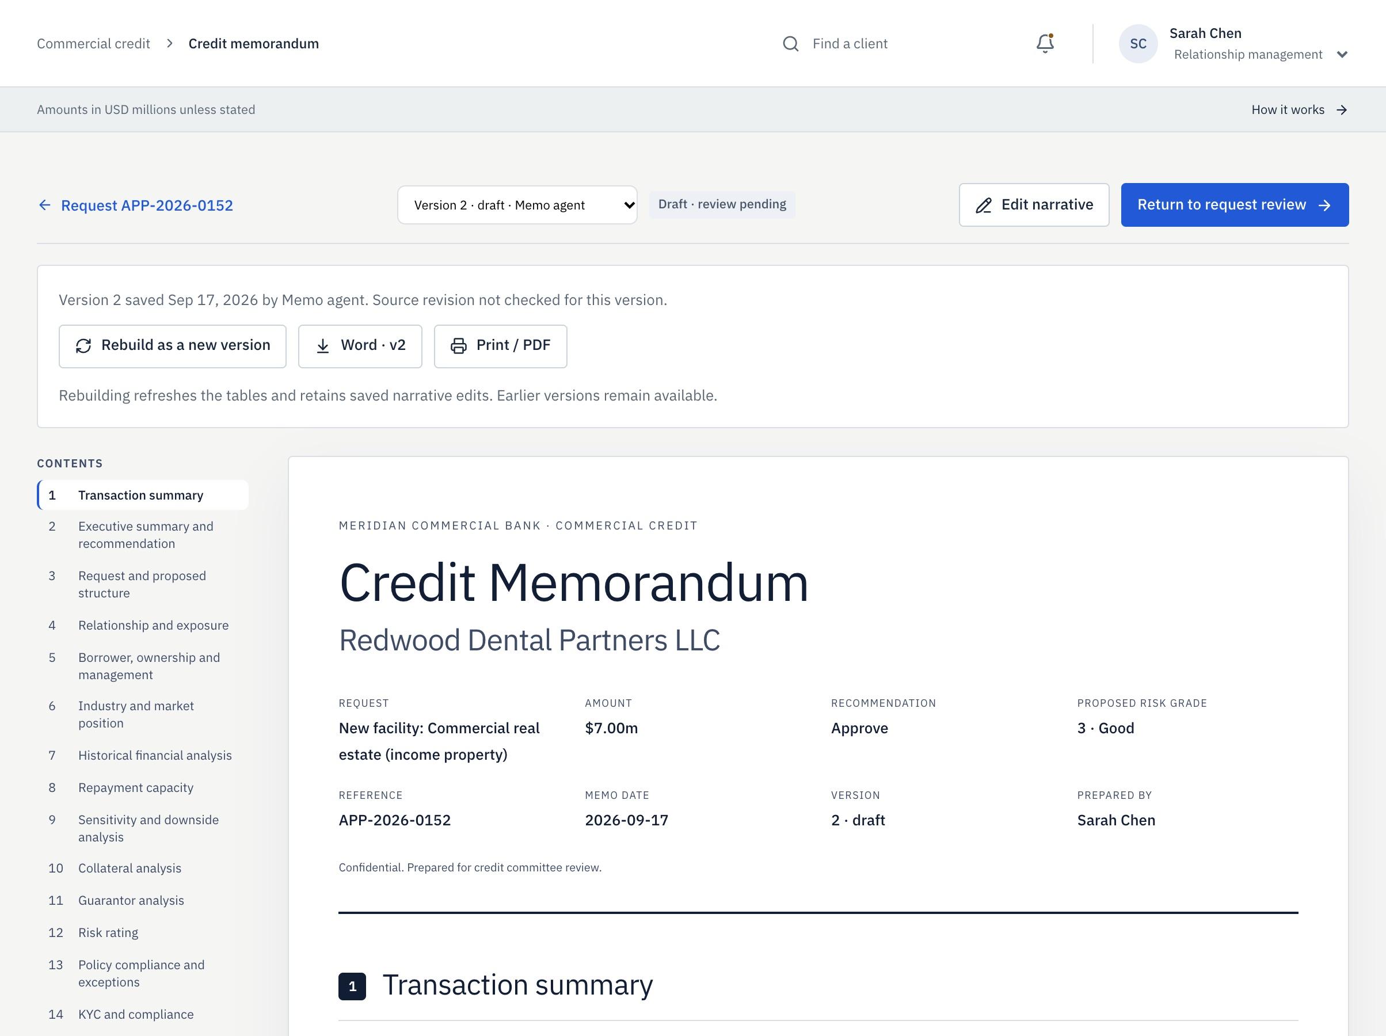Click the breadcrumb chevron separator

pyautogui.click(x=169, y=43)
